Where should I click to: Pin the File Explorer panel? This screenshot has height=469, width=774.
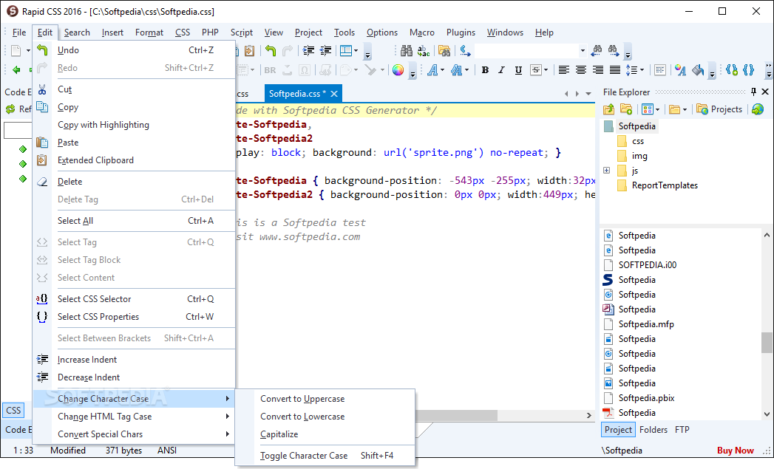click(x=753, y=92)
